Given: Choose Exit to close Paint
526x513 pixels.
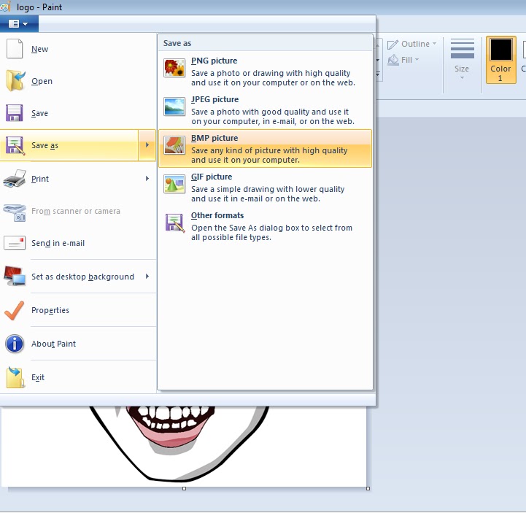Looking at the screenshot, I should 78,377.
